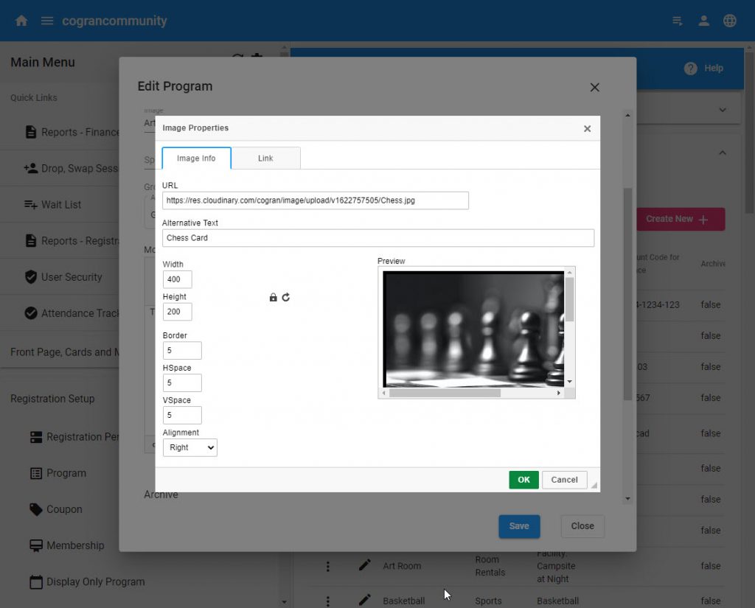755x608 pixels.
Task: Open the three-dot menu for Art Room row
Action: click(328, 566)
